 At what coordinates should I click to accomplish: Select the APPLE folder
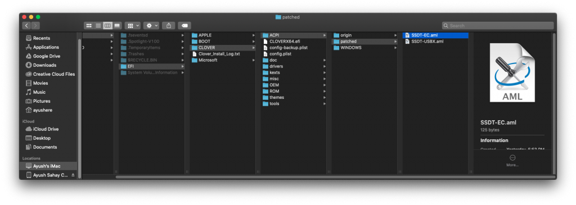pyautogui.click(x=223, y=35)
